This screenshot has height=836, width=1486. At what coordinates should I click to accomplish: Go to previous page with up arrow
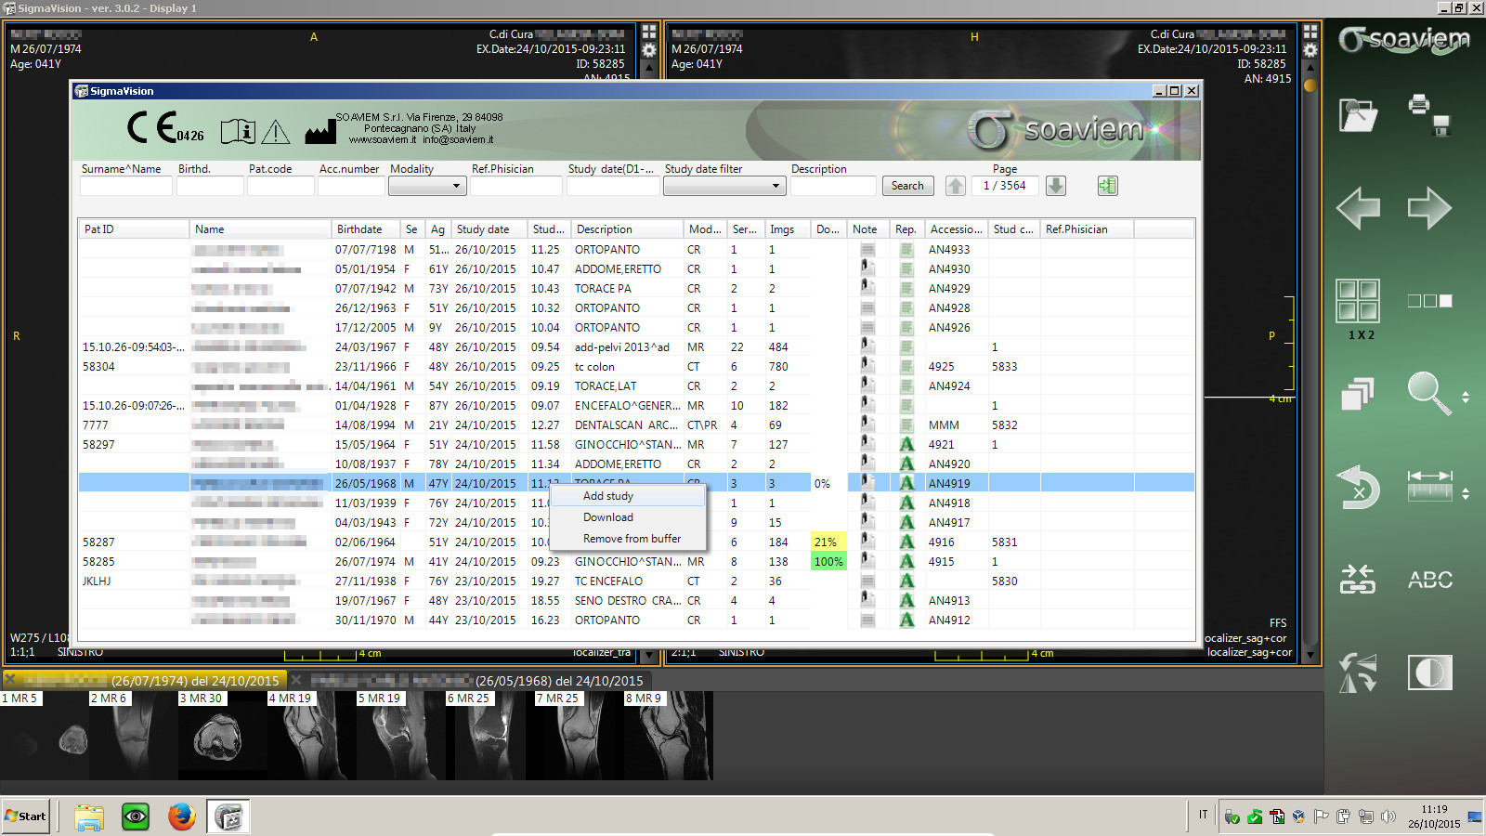point(956,186)
